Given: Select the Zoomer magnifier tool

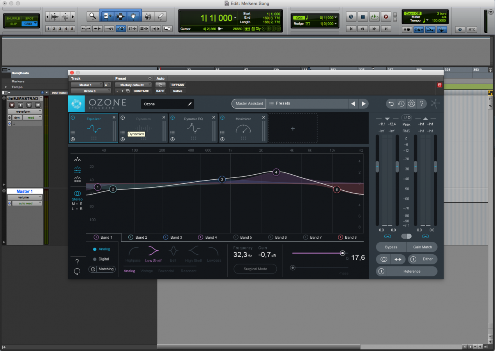Looking at the screenshot, I should pyautogui.click(x=92, y=16).
